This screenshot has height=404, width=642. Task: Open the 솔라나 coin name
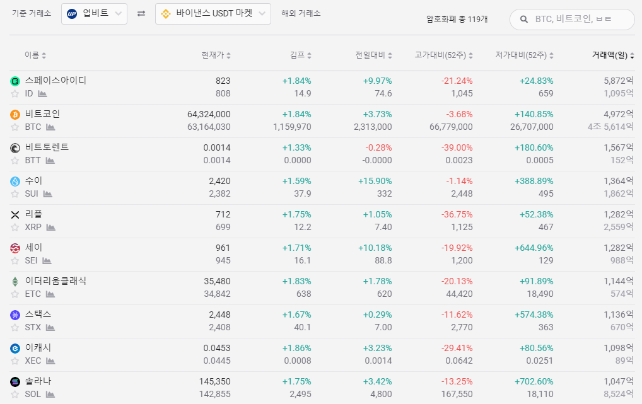38,381
